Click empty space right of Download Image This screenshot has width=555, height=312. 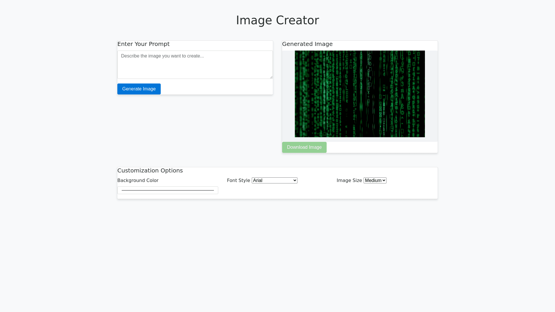(382, 147)
